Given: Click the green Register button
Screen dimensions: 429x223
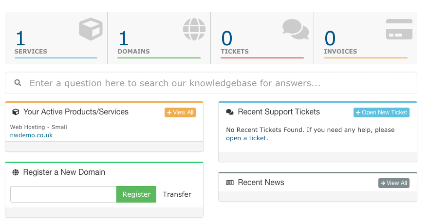Looking at the screenshot, I should coord(136,194).
